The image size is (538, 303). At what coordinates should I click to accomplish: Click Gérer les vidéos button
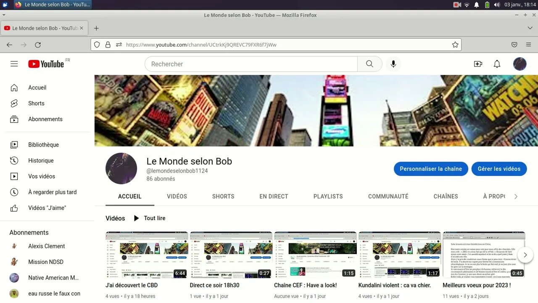pos(499,169)
